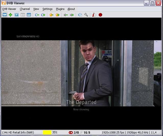Open the picture-in-picture toolbar icon
The width and height of the screenshot is (163, 136).
coord(17,15)
